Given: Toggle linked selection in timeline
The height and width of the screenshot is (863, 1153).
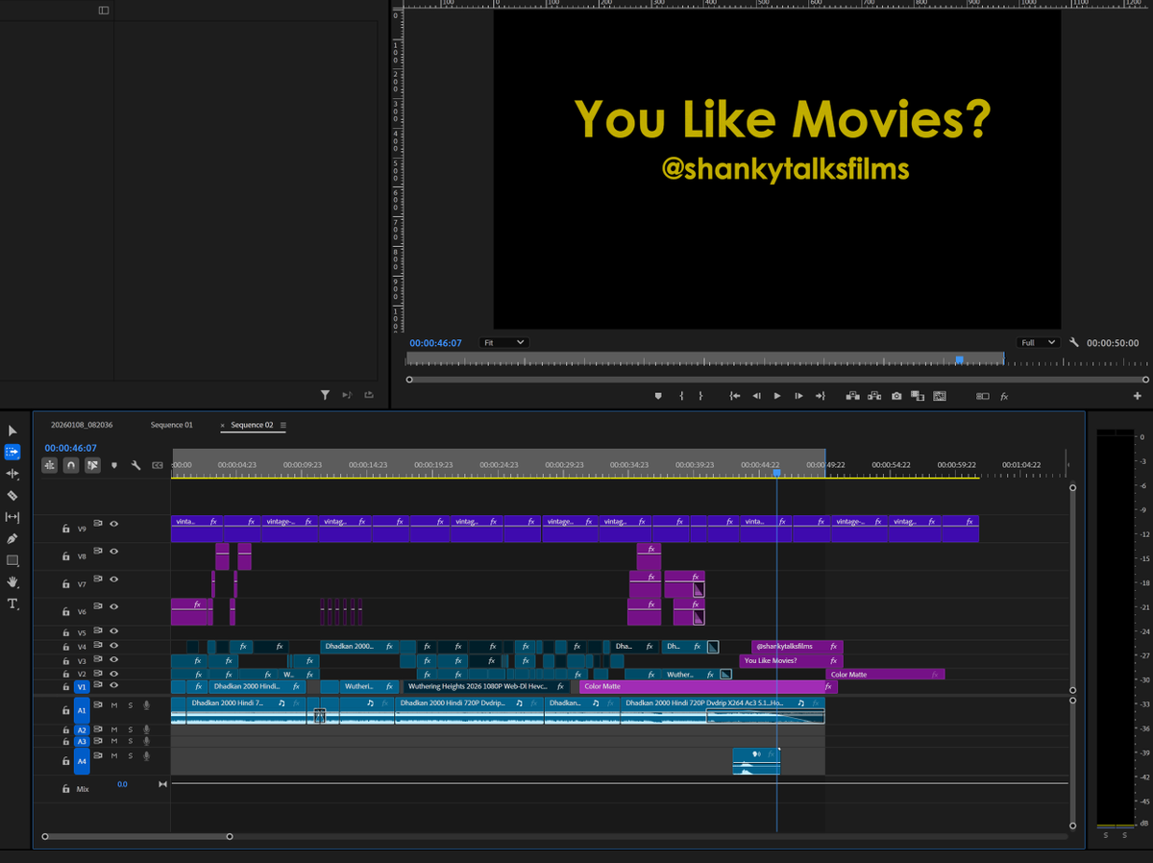Looking at the screenshot, I should 92,465.
